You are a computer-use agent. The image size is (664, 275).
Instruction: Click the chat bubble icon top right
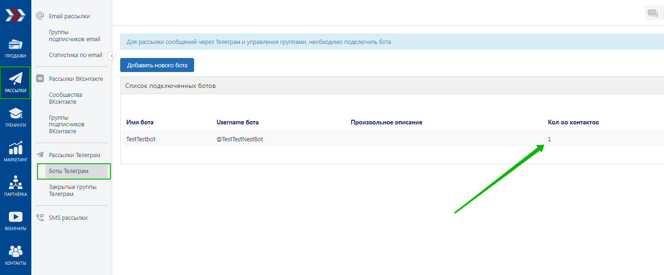(652, 13)
